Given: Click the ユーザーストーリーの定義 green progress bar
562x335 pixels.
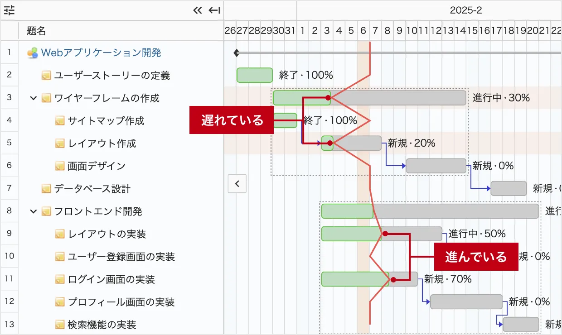Looking at the screenshot, I should [254, 75].
